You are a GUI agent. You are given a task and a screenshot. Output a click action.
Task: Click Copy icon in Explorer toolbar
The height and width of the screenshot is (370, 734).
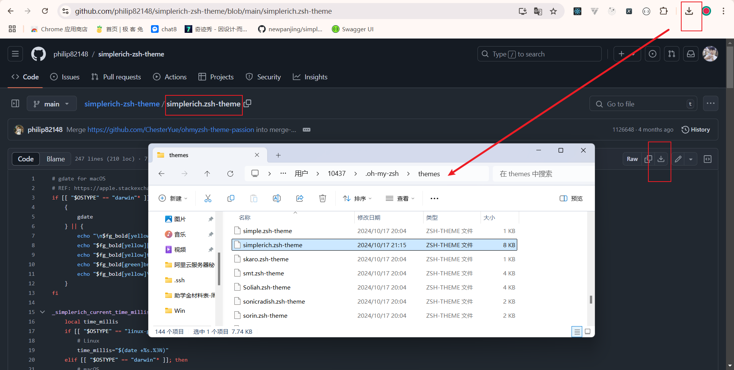click(231, 198)
